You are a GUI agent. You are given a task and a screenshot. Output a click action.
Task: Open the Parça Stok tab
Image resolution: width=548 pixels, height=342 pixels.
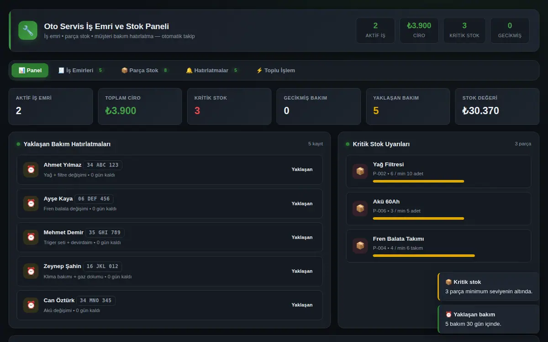click(x=145, y=70)
